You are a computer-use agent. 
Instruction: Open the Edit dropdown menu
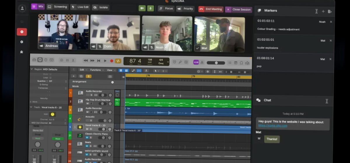[x=83, y=70]
